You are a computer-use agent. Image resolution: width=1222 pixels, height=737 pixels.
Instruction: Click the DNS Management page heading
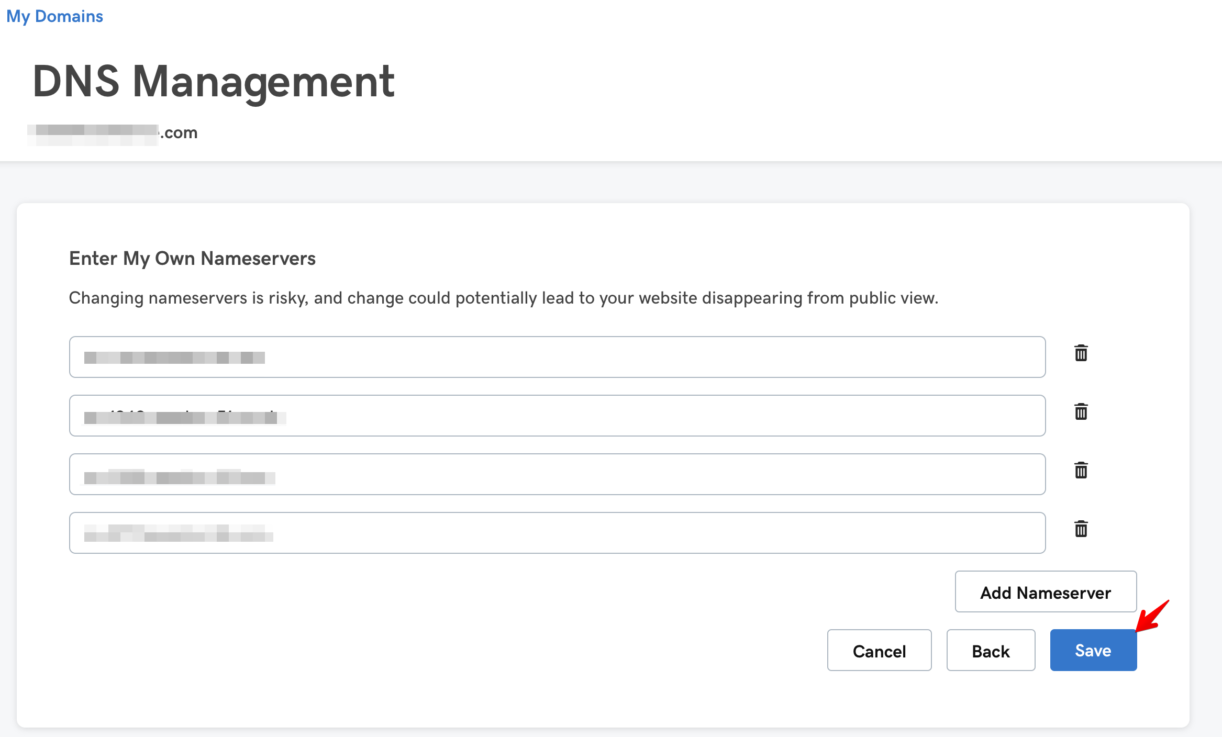pos(213,82)
